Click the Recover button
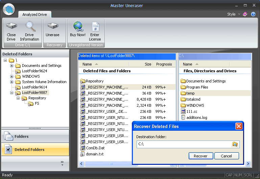 pos(201,156)
